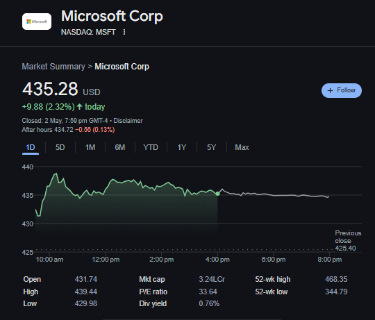Click the Low value 429.98
Viewport: 375px width, 320px height.
(x=86, y=303)
